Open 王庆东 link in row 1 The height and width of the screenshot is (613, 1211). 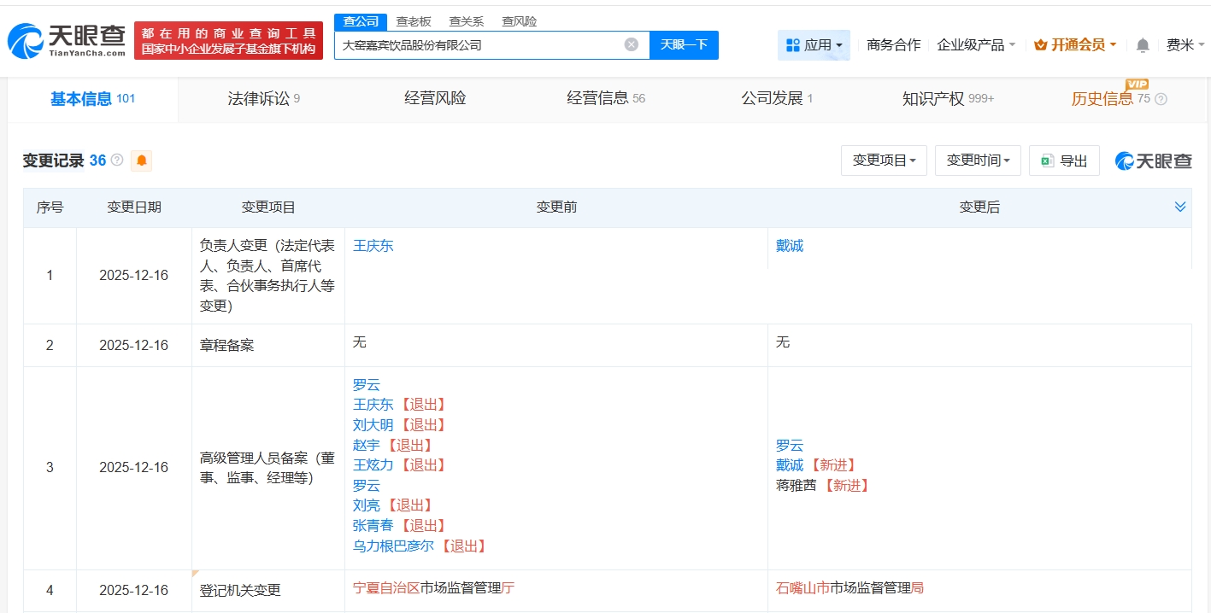(373, 246)
